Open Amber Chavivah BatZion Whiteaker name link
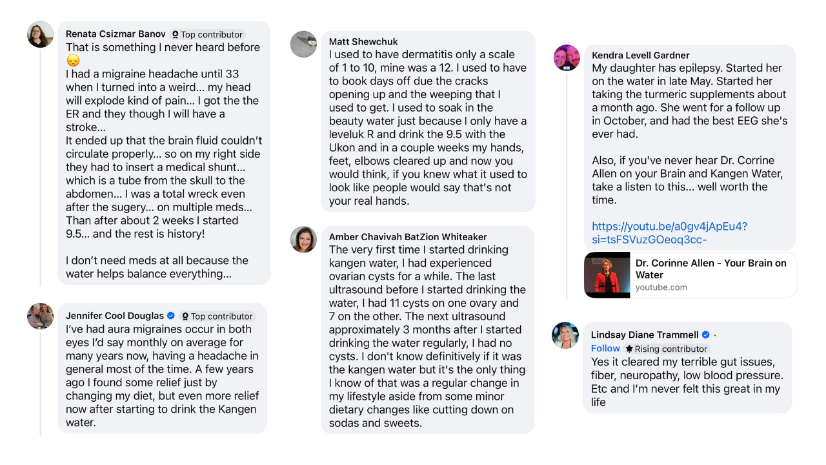The width and height of the screenshot is (826, 465). (408, 236)
